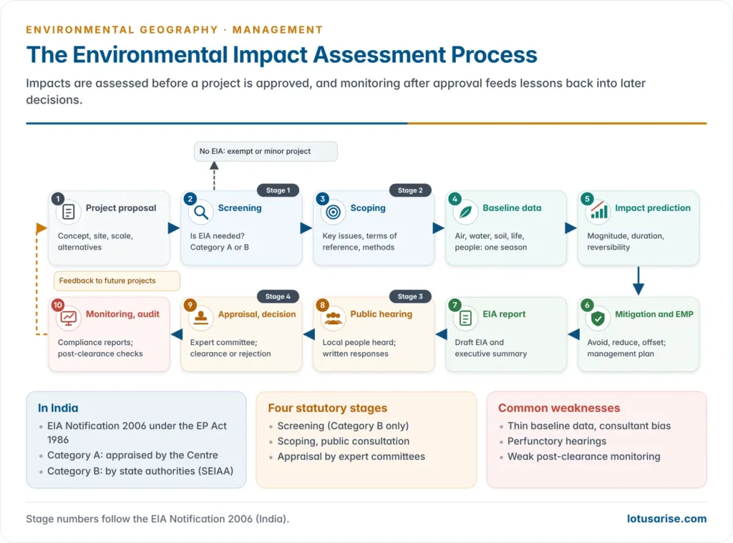Screen dimensions: 733x543
Task: Click the Scoping target icon
Action: [333, 212]
